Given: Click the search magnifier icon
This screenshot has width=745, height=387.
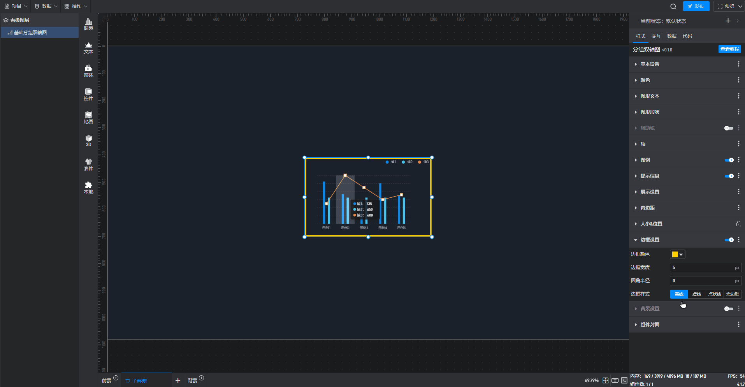Looking at the screenshot, I should click(x=673, y=6).
